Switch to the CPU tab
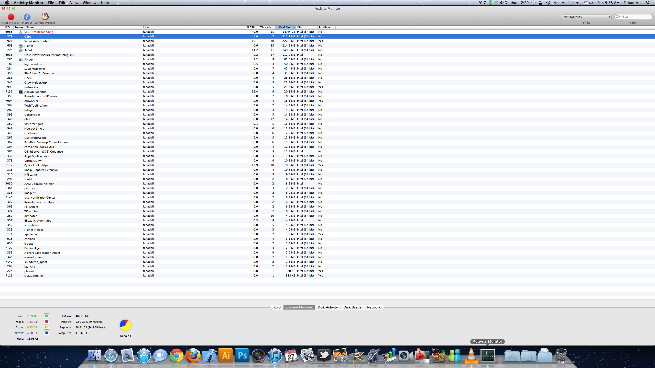This screenshot has width=655, height=368. 277,307
